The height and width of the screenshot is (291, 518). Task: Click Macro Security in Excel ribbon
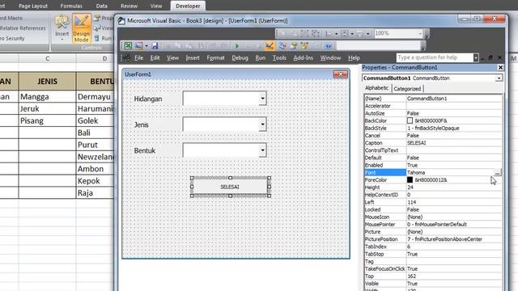[x=13, y=39]
